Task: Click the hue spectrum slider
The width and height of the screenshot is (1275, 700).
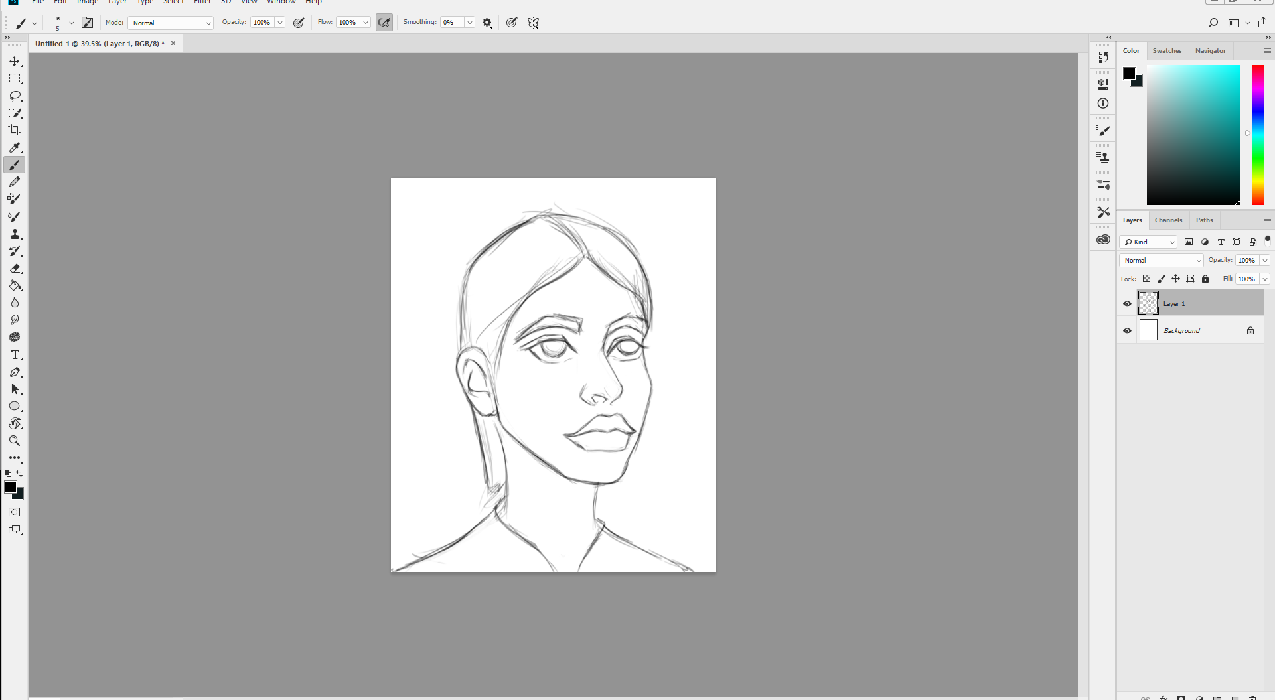Action: [1258, 135]
